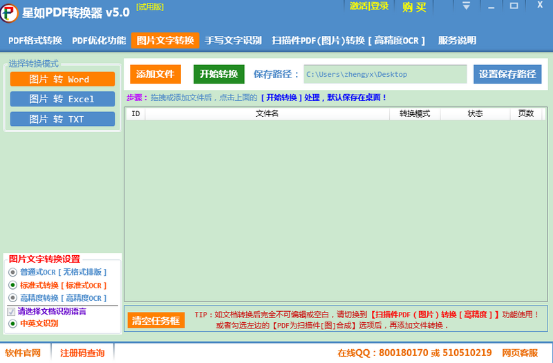Open 扫描件PDF(图片)转换 [高精度OCR] tab
This screenshot has width=553, height=363.
(x=348, y=41)
